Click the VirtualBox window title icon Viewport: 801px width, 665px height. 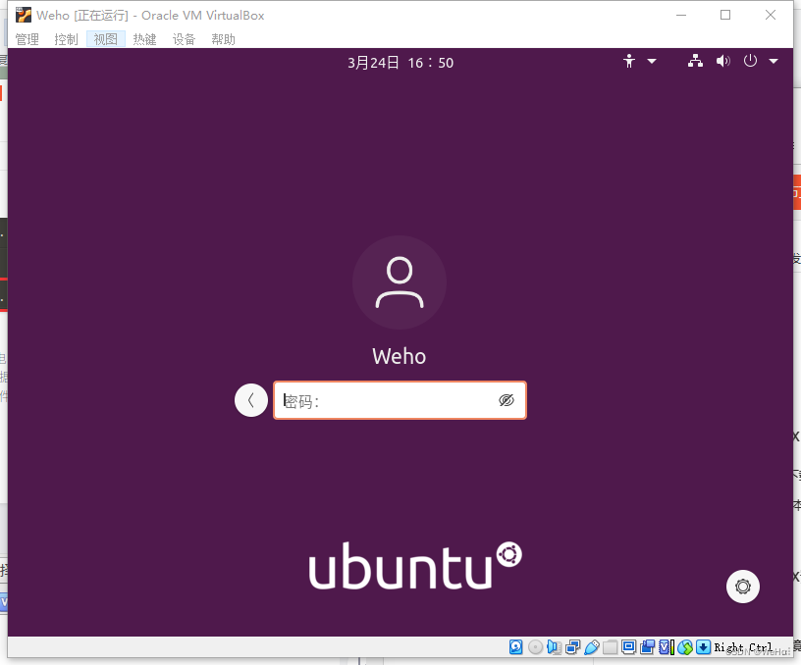coord(23,16)
